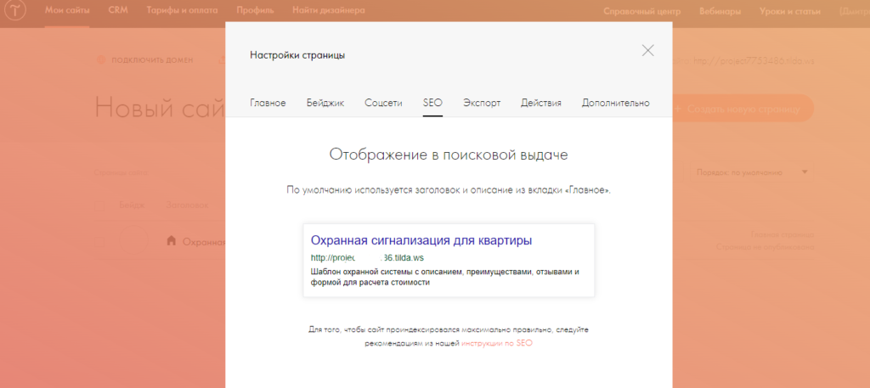Click the SEO tab
Viewport: 870px width, 388px height.
[432, 103]
